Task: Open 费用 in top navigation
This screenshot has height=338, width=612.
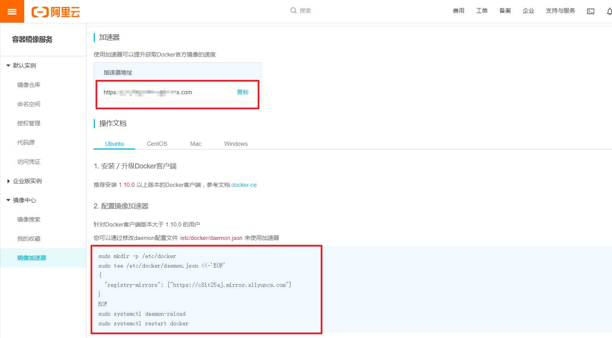Action: (x=459, y=11)
